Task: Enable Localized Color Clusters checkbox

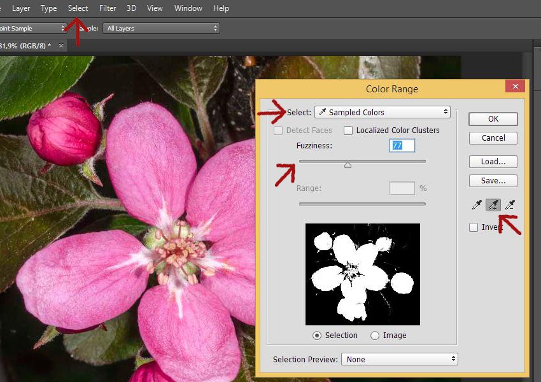Action: coord(348,131)
